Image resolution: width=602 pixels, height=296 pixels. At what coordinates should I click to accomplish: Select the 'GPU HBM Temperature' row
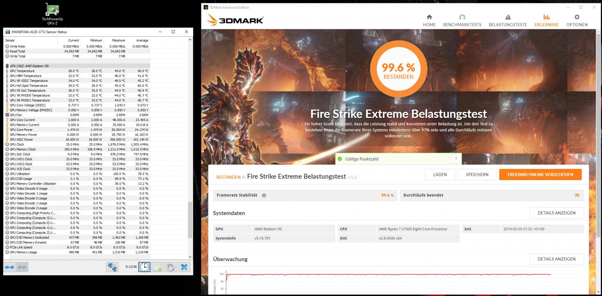point(77,76)
